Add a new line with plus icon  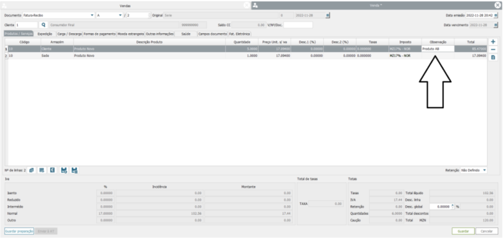click(x=493, y=41)
